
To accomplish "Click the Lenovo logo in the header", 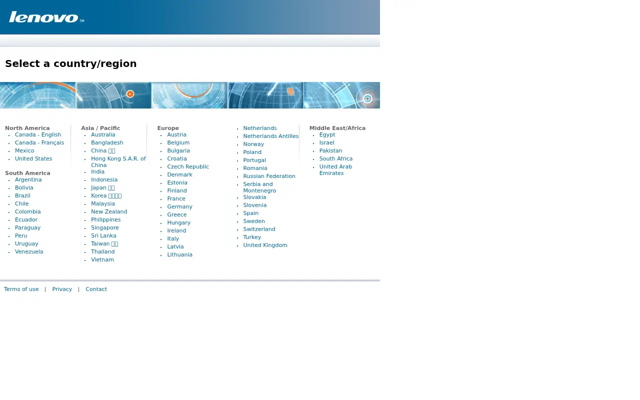I will (46, 17).
